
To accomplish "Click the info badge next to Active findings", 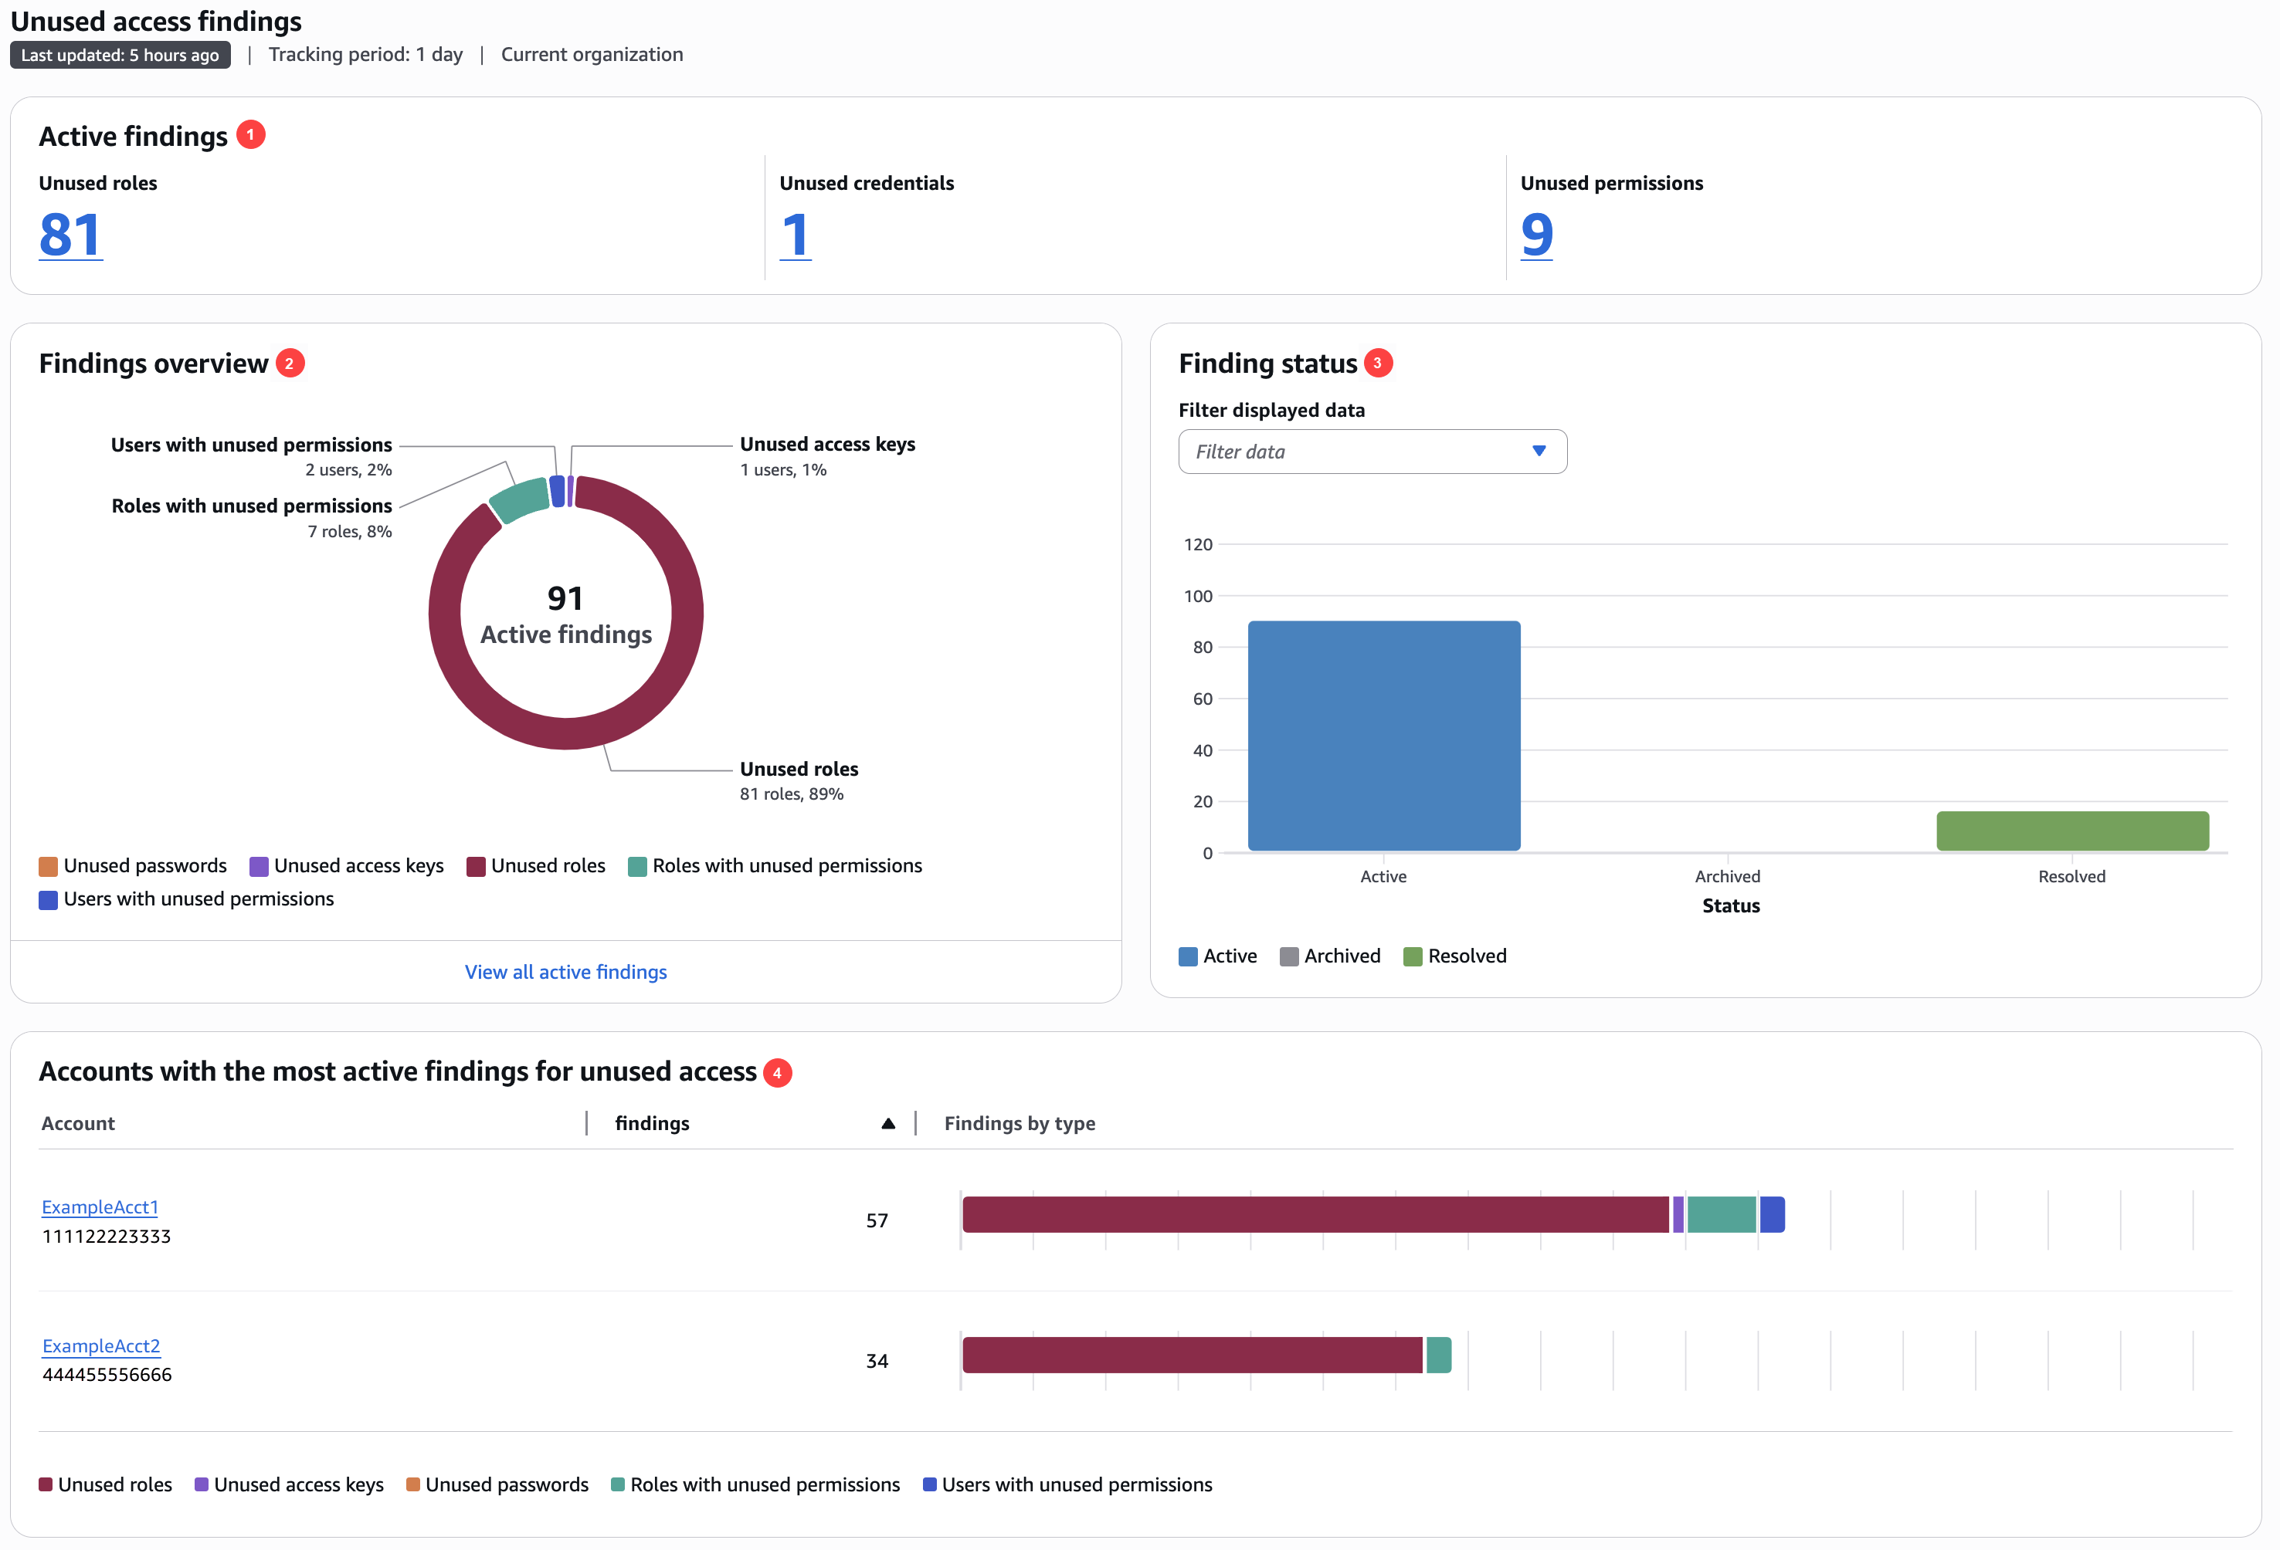I will [x=251, y=135].
